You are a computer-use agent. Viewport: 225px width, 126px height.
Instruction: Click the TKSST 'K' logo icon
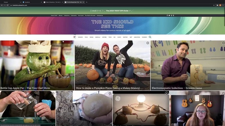click(x=75, y=37)
